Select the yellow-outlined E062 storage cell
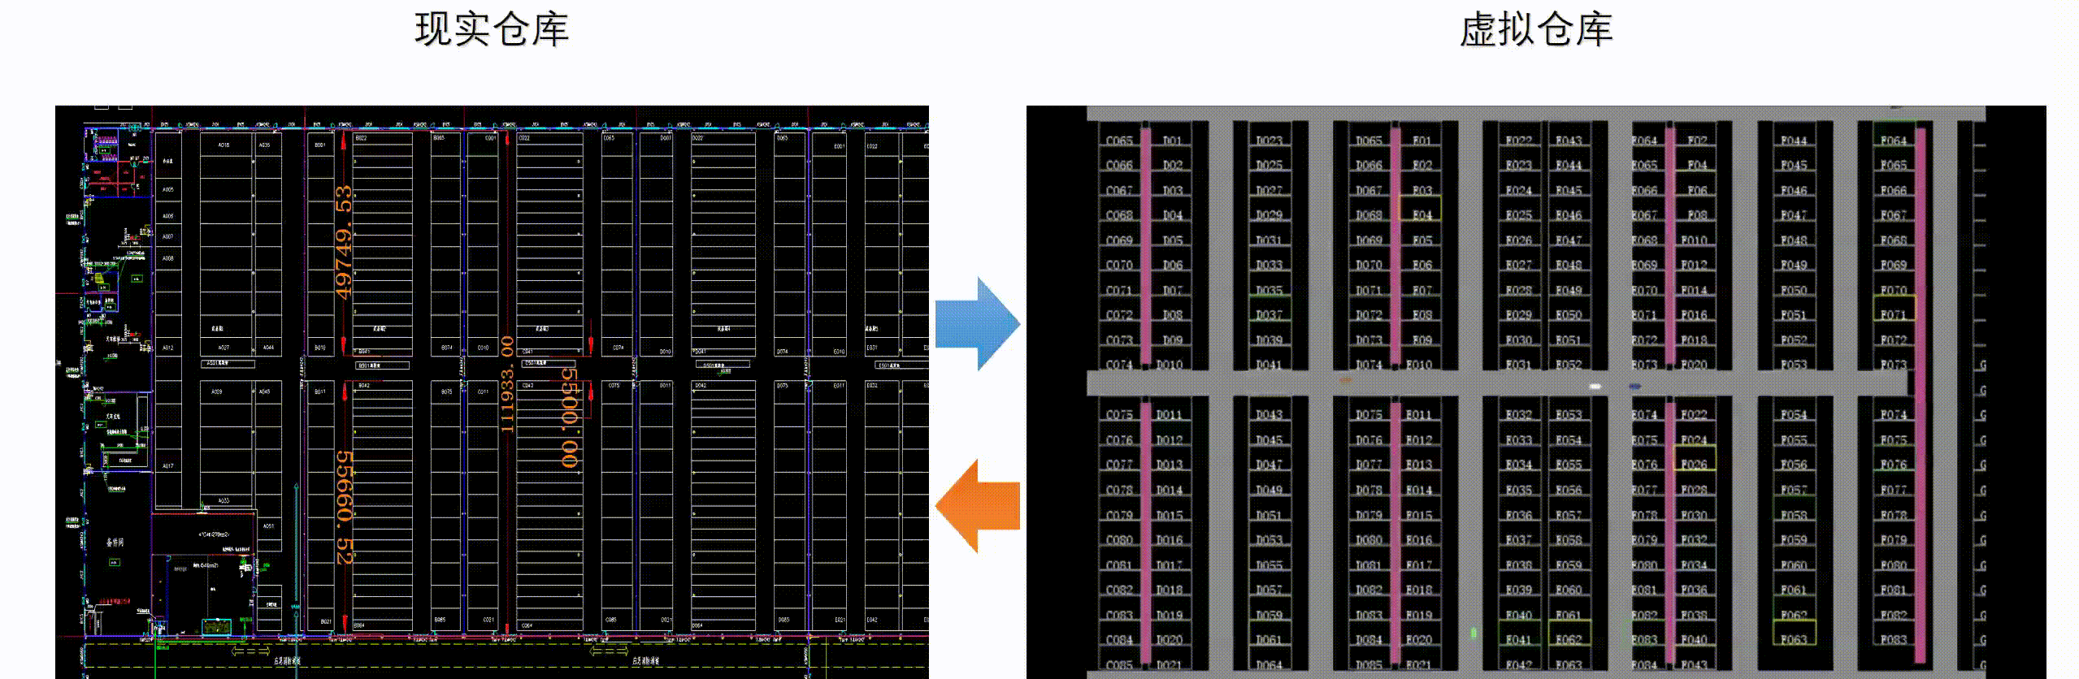Screen dimensions: 2079x679 pos(1568,639)
